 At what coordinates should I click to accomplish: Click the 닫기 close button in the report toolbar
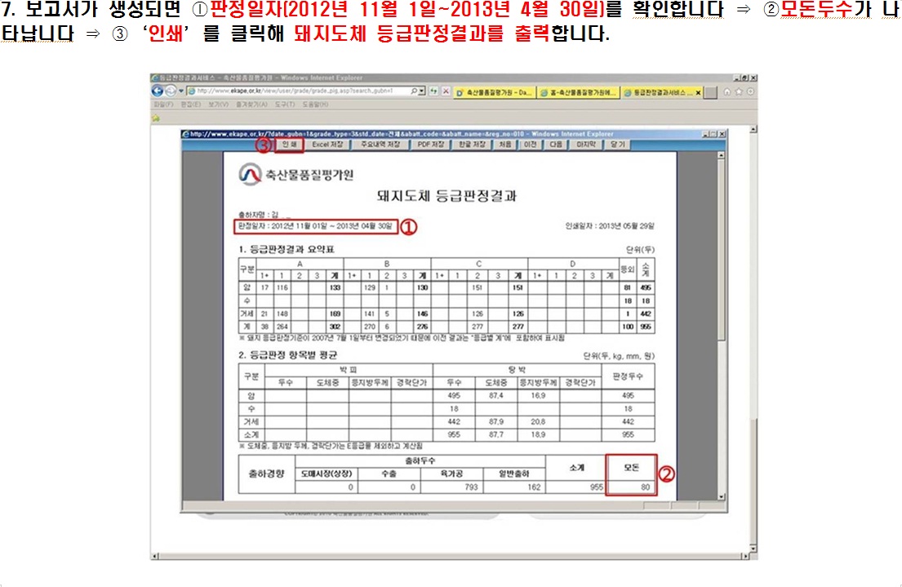coord(617,145)
